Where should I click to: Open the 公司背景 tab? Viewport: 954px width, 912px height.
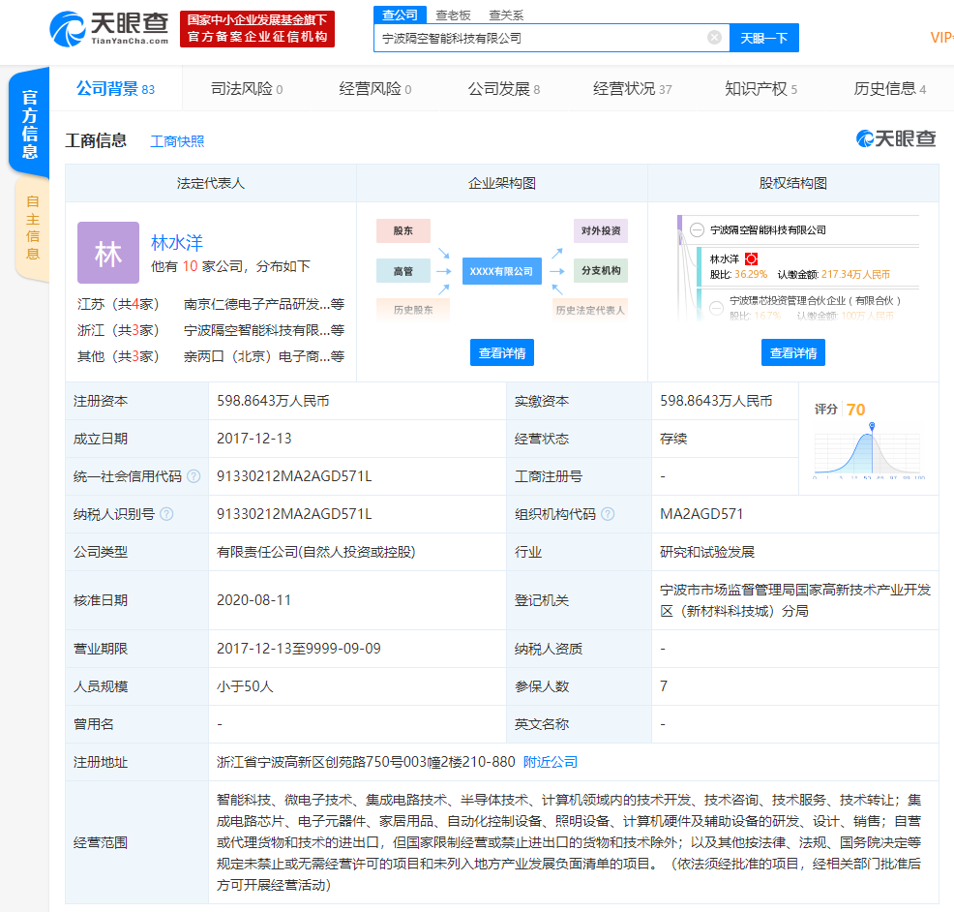(x=115, y=89)
